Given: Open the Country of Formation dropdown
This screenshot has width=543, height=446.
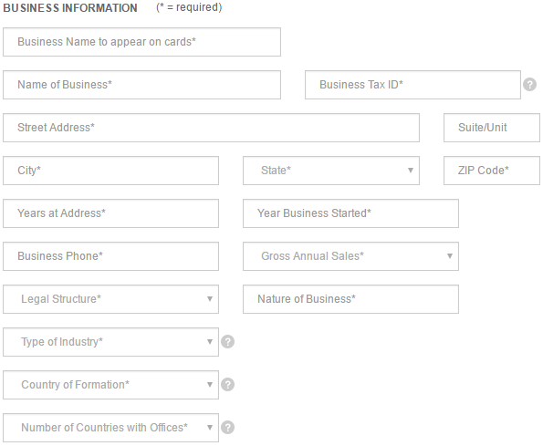Looking at the screenshot, I should tap(110, 385).
